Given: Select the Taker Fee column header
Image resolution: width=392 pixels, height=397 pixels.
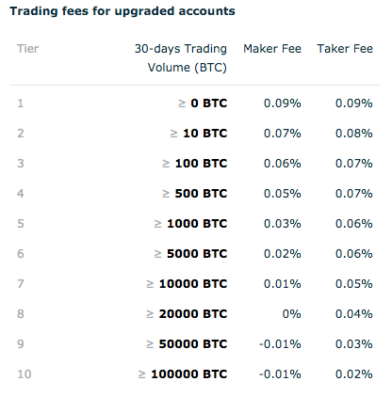Looking at the screenshot, I should (345, 49).
